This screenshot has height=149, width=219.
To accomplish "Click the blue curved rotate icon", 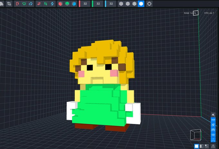I will pos(31,4).
